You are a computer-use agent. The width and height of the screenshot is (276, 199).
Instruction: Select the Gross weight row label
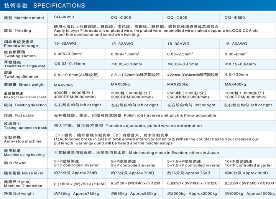[24, 84]
